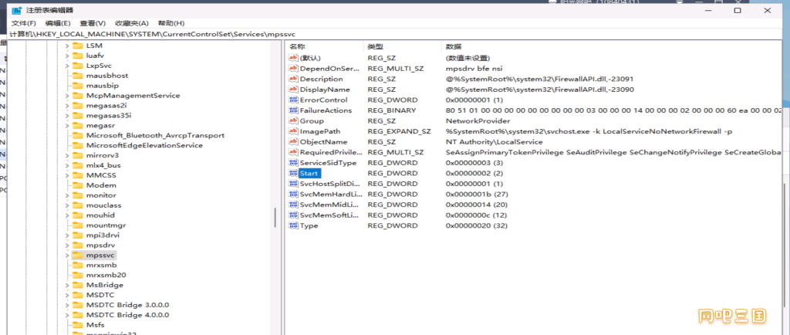The width and height of the screenshot is (790, 335).
Task: Expand the LxpSvc tree node
Action: [66, 66]
